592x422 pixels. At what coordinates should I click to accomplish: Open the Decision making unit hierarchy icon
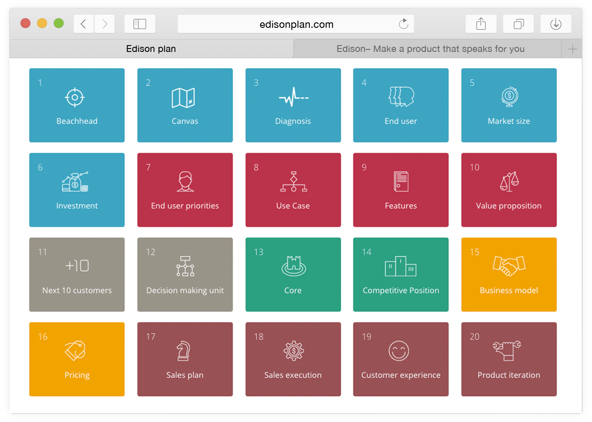pyautogui.click(x=185, y=266)
